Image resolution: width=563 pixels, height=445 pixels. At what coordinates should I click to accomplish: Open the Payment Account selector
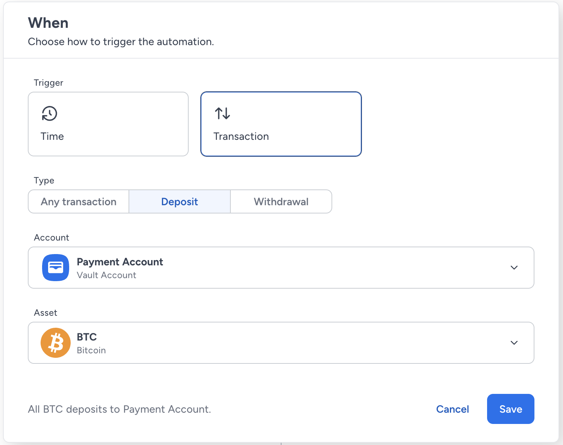click(281, 268)
